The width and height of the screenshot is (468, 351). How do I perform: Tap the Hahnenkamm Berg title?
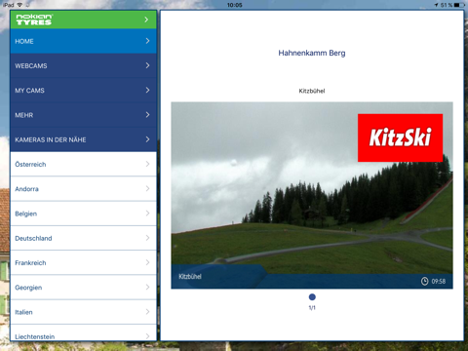[x=312, y=53]
